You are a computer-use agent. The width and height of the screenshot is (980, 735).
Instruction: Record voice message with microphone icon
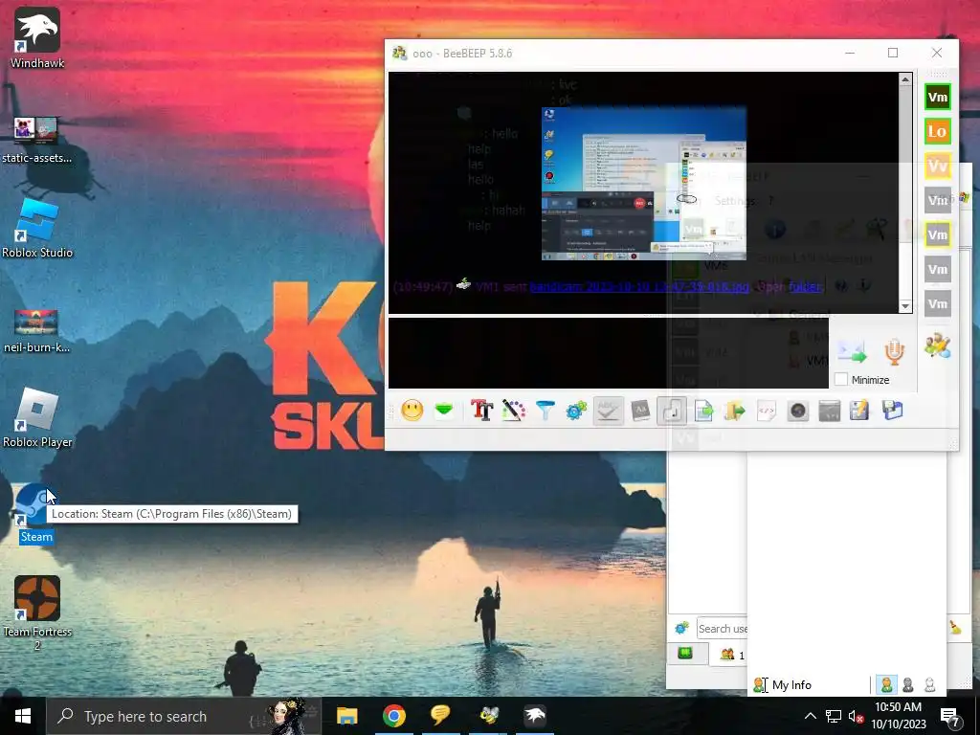[x=895, y=352]
